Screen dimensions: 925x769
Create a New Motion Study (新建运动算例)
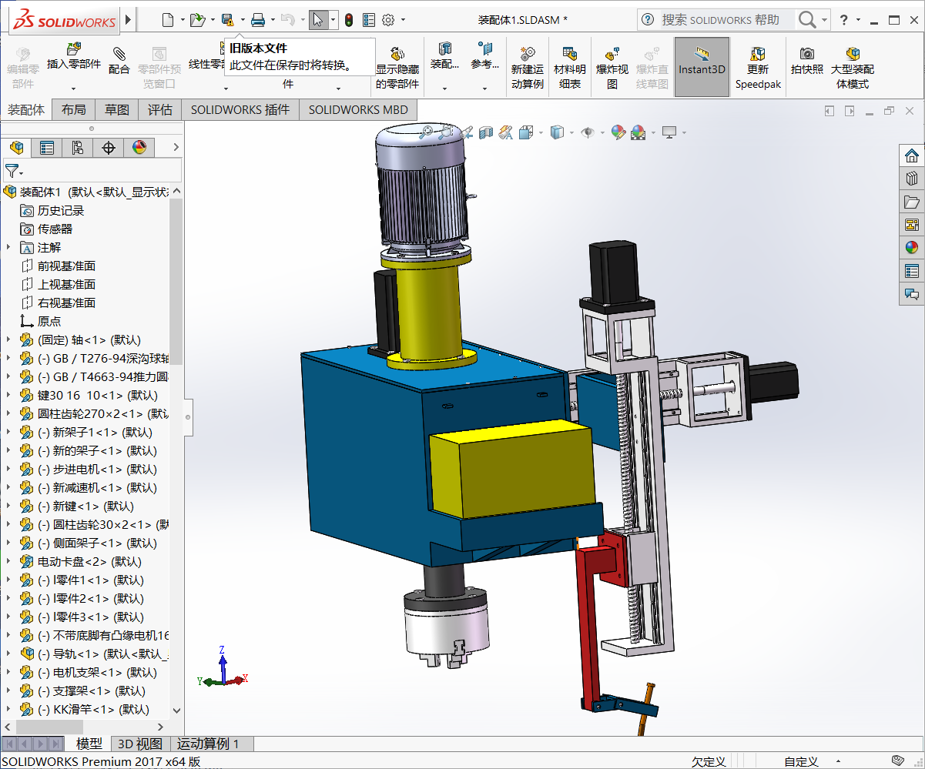[528, 68]
